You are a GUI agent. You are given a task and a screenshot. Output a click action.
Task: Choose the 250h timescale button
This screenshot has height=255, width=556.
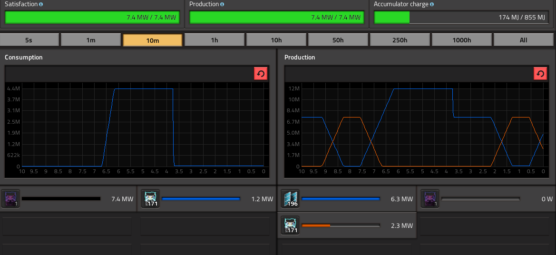click(x=400, y=40)
